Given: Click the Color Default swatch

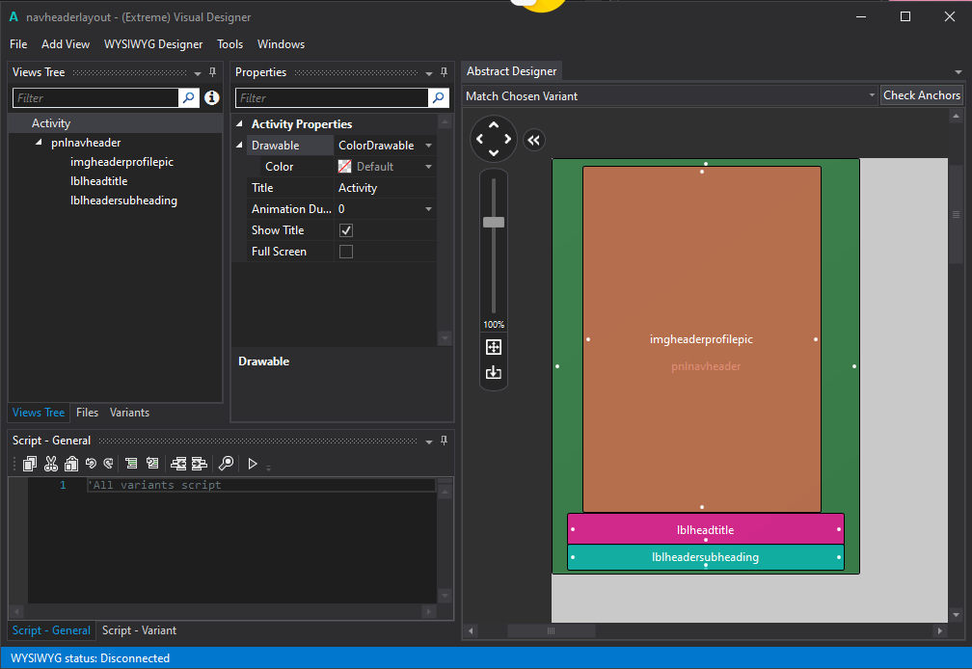Looking at the screenshot, I should [344, 167].
